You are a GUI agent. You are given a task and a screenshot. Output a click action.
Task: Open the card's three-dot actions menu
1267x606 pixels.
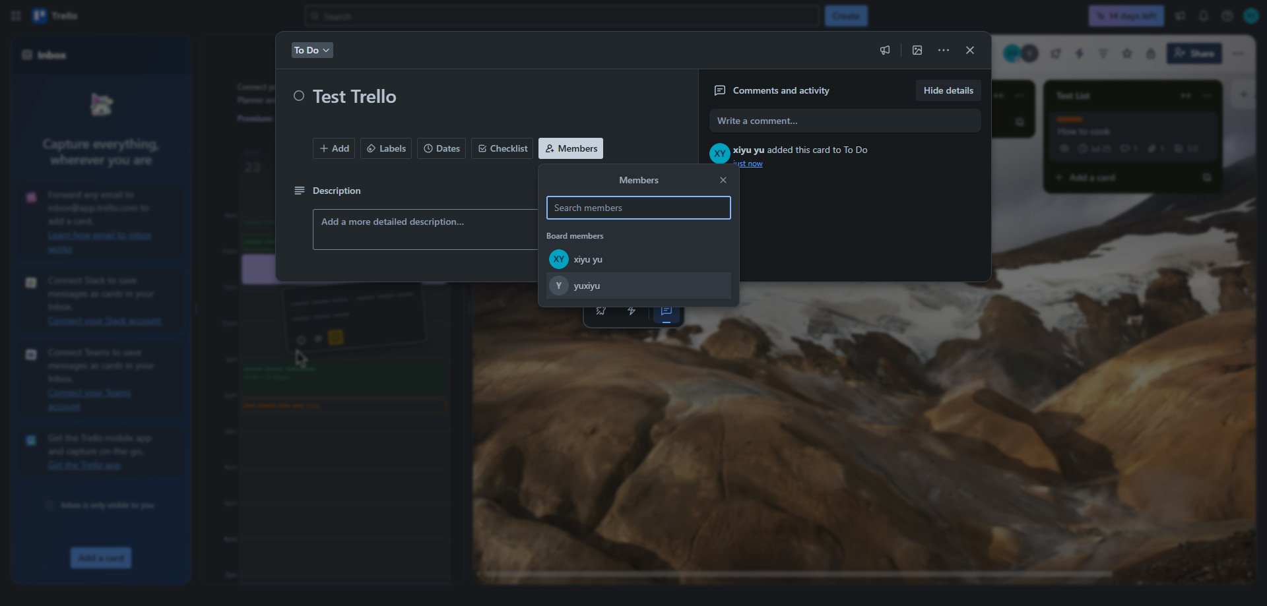point(944,50)
